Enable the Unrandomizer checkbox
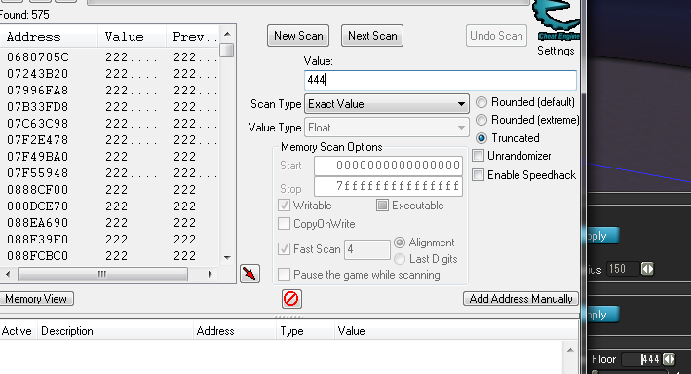The image size is (691, 374). (x=479, y=156)
